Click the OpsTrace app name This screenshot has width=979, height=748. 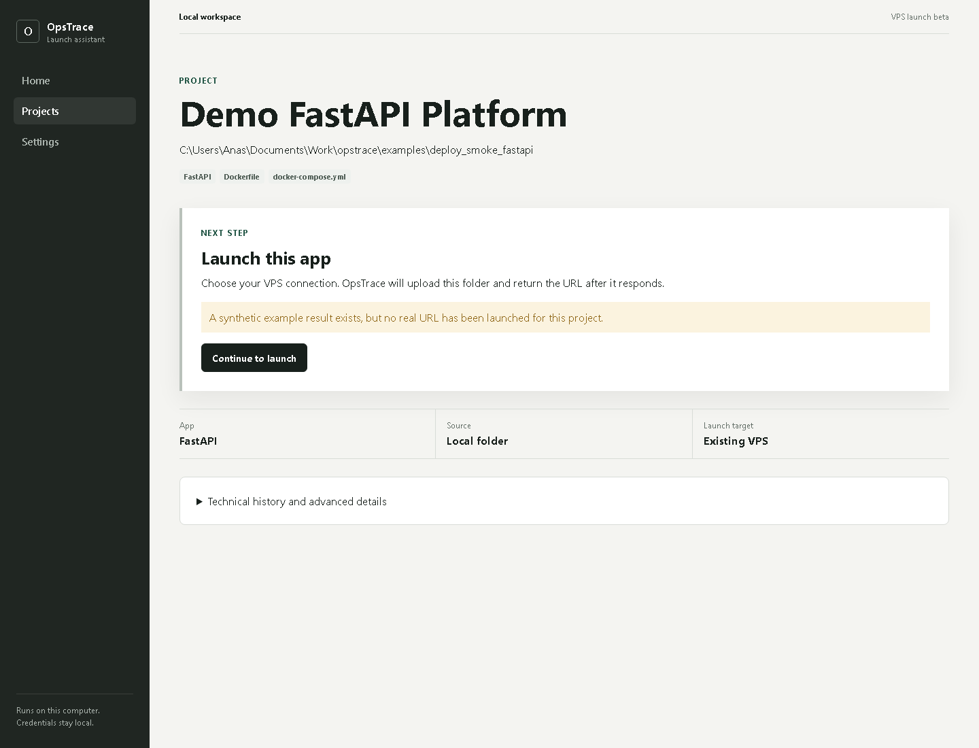pos(70,27)
